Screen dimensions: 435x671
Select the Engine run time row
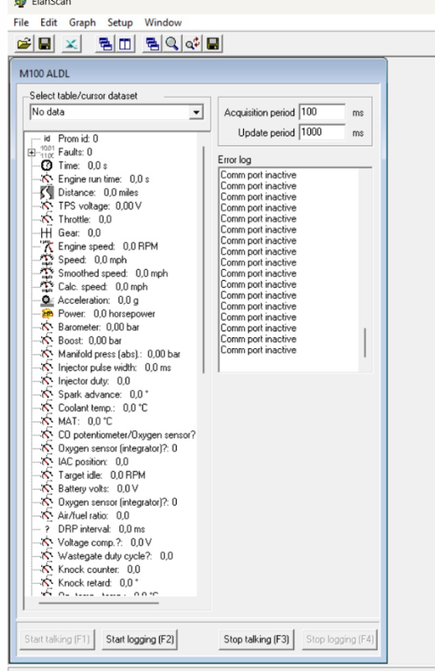pyautogui.click(x=103, y=179)
